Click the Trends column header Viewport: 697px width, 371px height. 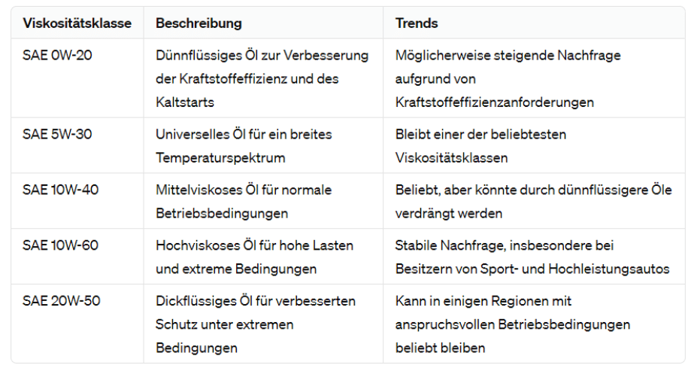pyautogui.click(x=417, y=23)
